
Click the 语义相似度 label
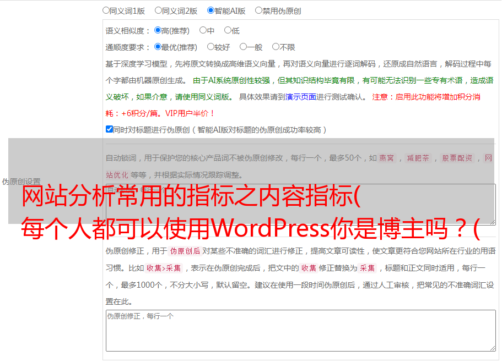click(127, 31)
